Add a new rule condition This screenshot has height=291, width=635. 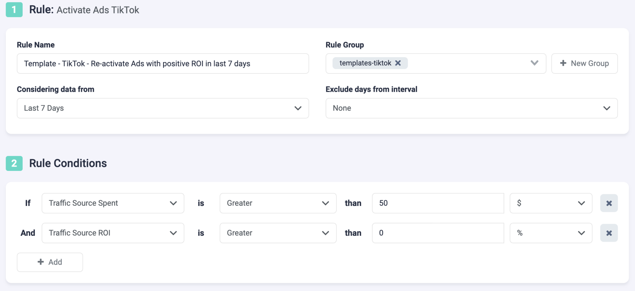pyautogui.click(x=50, y=262)
